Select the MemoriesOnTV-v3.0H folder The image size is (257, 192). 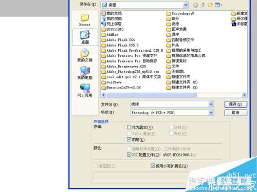121,88
